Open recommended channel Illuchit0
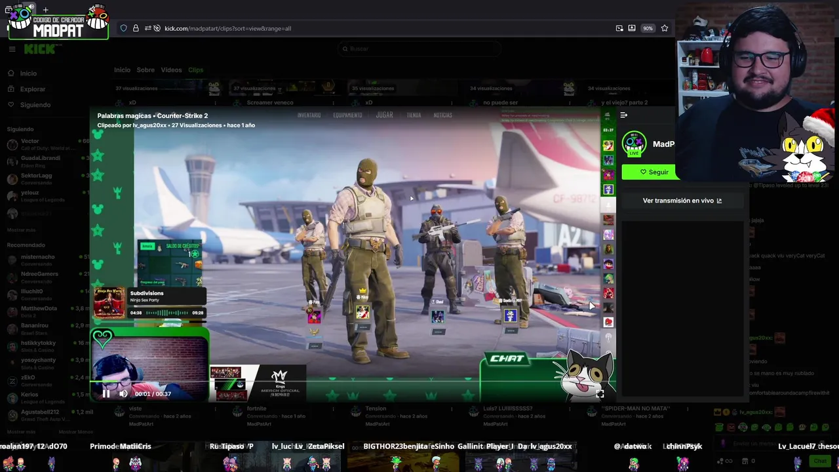 pos(47,294)
